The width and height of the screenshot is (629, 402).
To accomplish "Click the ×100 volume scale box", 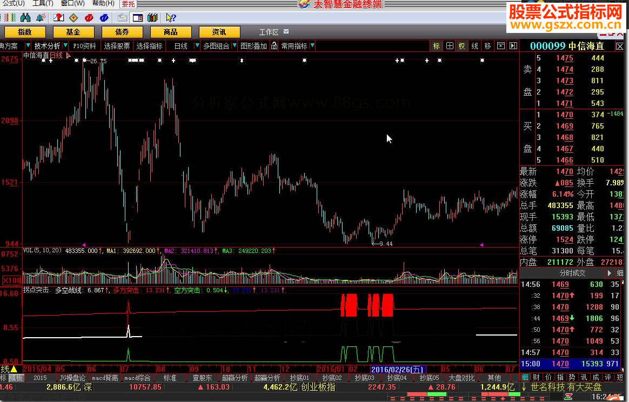I will pyautogui.click(x=12, y=280).
